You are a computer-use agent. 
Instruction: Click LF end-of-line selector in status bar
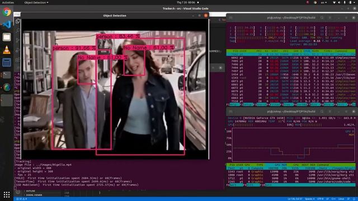[x=327, y=199]
